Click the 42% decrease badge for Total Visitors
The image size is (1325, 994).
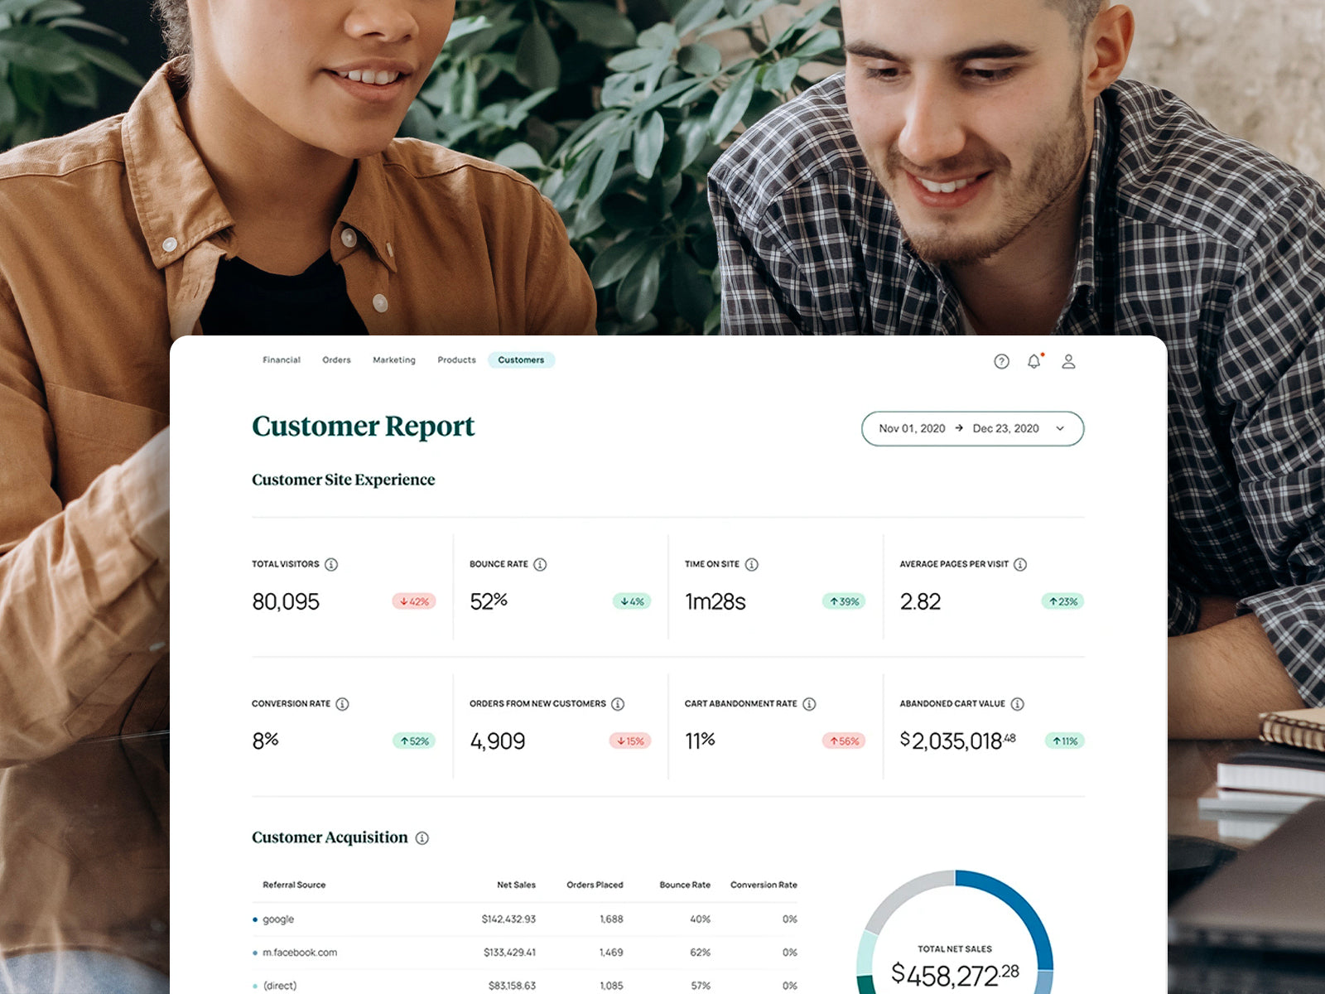(414, 601)
